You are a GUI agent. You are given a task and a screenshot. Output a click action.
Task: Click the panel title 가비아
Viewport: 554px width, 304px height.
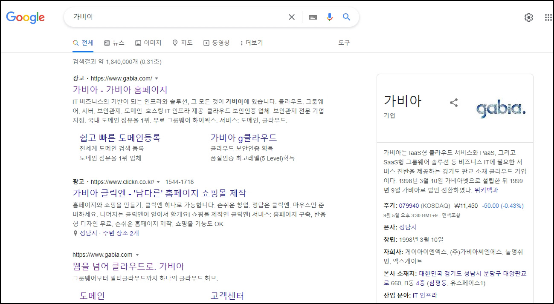pos(403,101)
